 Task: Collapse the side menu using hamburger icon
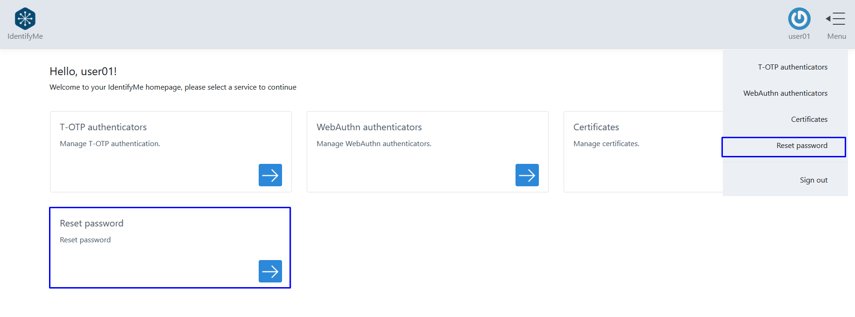[835, 19]
